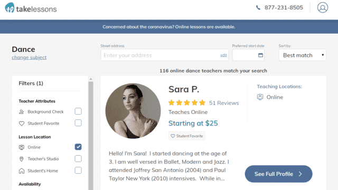This screenshot has height=190, width=338.
Task: Click the "Teaches Online" text
Action: [188, 112]
